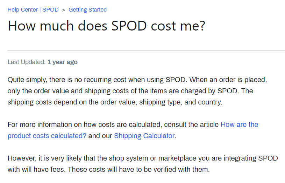Viewport: 285px width, 183px height.
Task: Click the words 'How much' in the title
Action: [41, 26]
